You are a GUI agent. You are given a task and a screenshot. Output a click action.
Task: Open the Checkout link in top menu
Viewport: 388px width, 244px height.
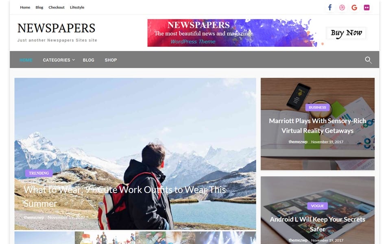[57, 7]
